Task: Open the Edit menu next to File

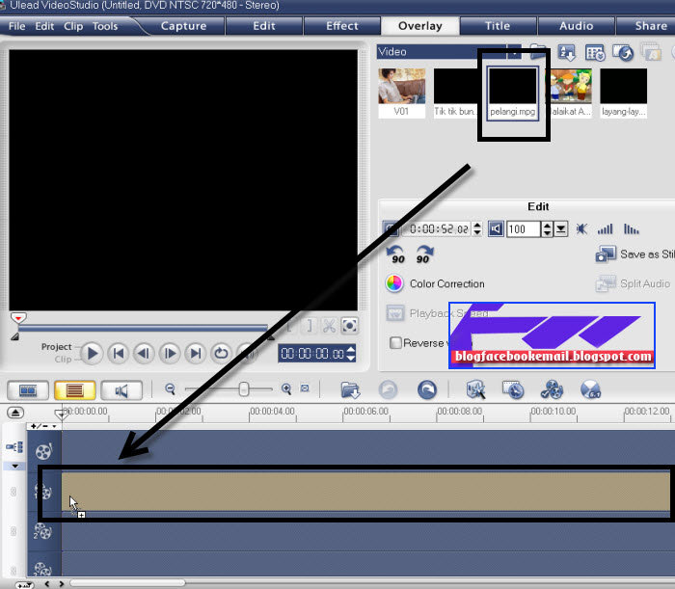Action: coord(44,26)
